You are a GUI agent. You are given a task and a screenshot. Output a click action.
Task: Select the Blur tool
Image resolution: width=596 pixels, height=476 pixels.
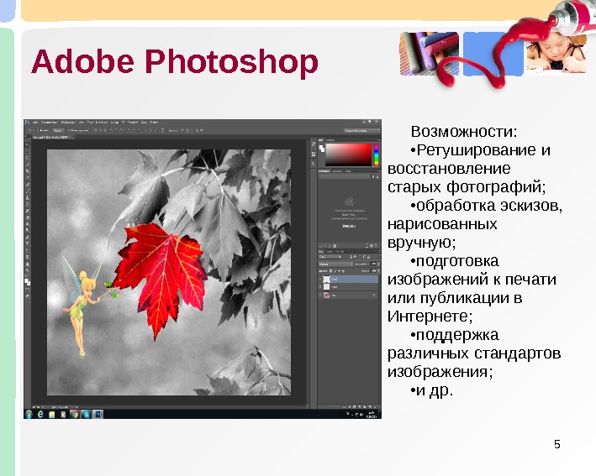pos(29,223)
